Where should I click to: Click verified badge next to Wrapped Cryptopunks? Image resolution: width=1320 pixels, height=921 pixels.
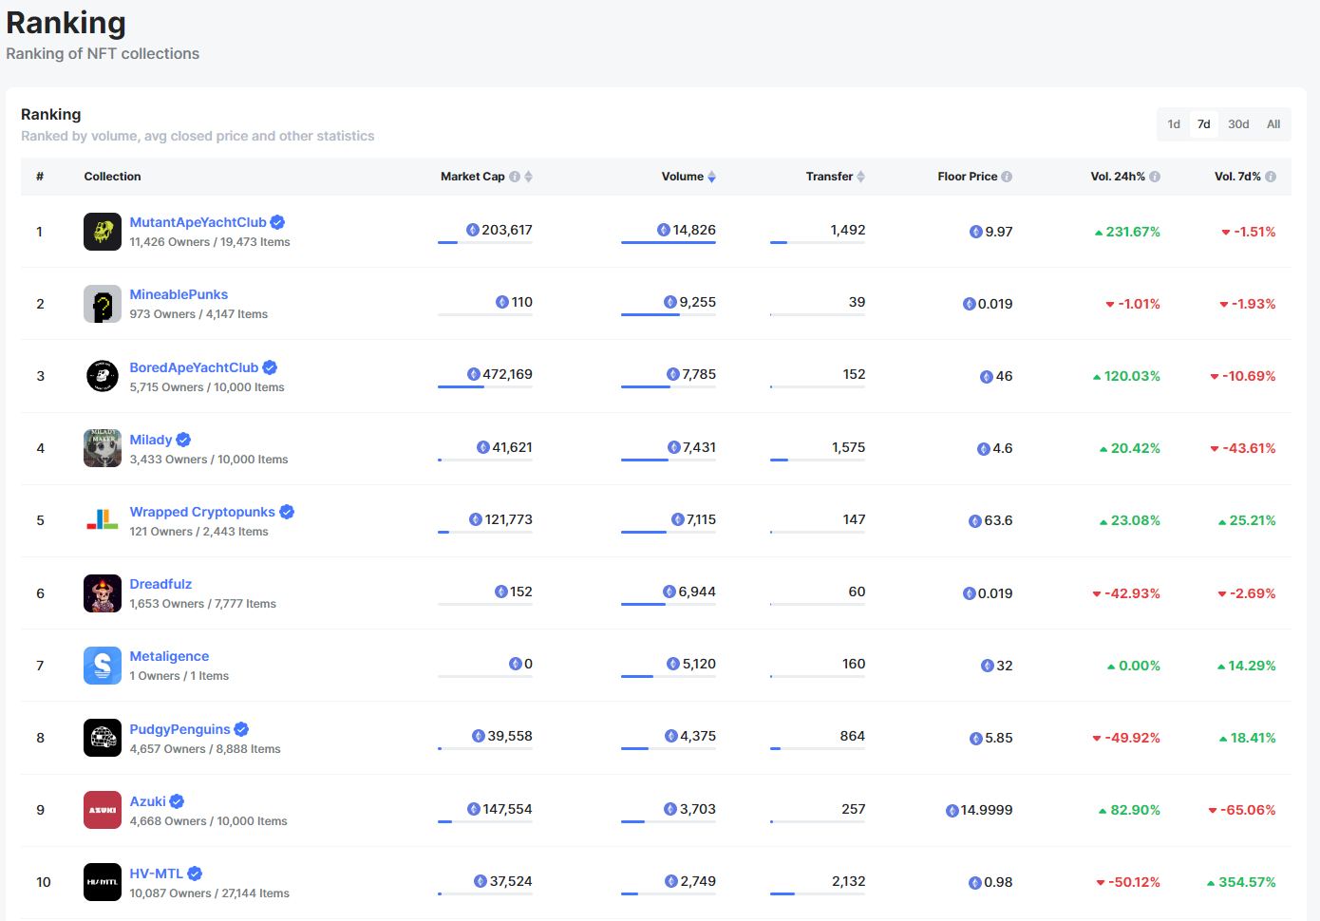287,512
